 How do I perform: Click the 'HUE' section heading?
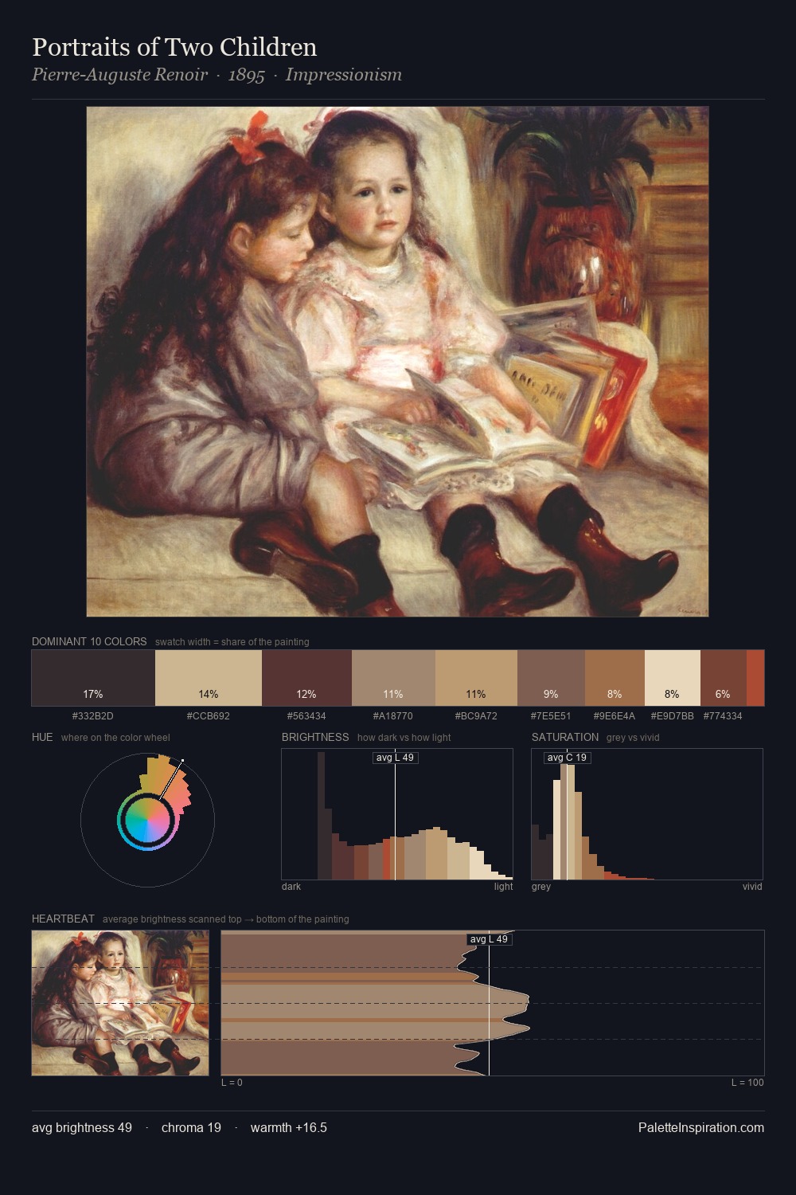coord(42,737)
